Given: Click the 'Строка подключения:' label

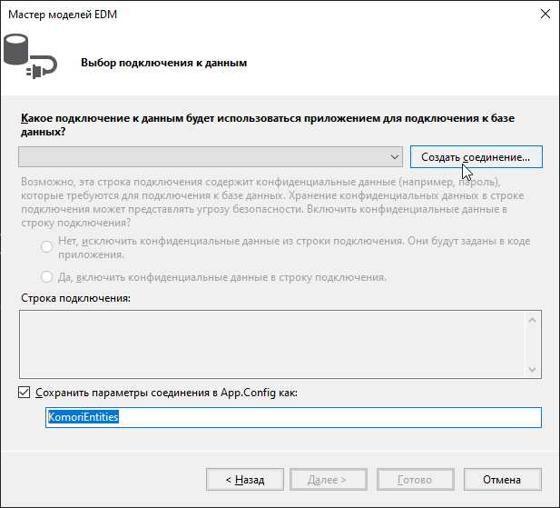Looking at the screenshot, I should [74, 298].
